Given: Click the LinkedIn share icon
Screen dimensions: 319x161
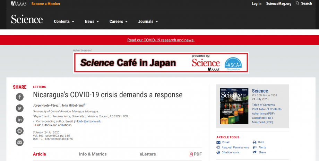Looking at the screenshot, I should pyautogui.click(x=20, y=120).
